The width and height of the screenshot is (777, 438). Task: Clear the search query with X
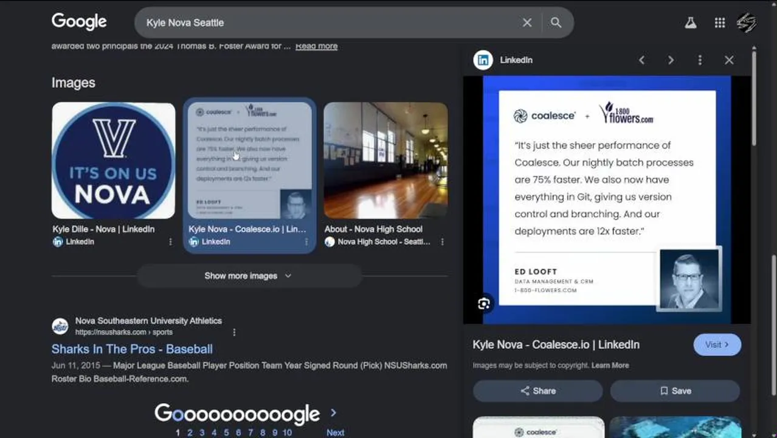click(527, 23)
